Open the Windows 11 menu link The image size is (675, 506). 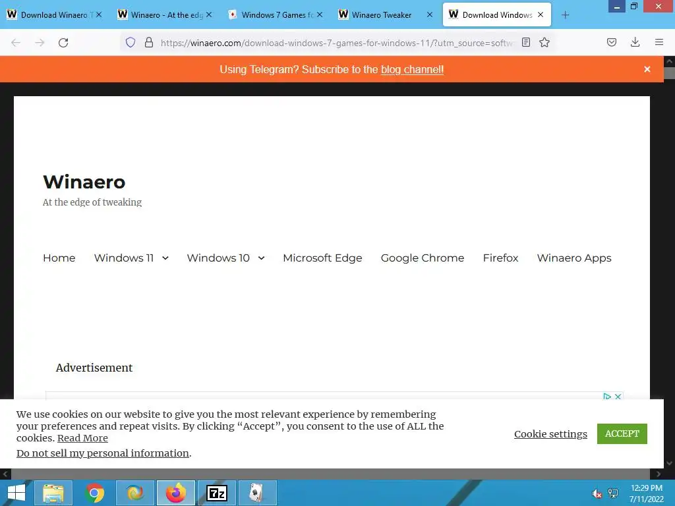(123, 258)
